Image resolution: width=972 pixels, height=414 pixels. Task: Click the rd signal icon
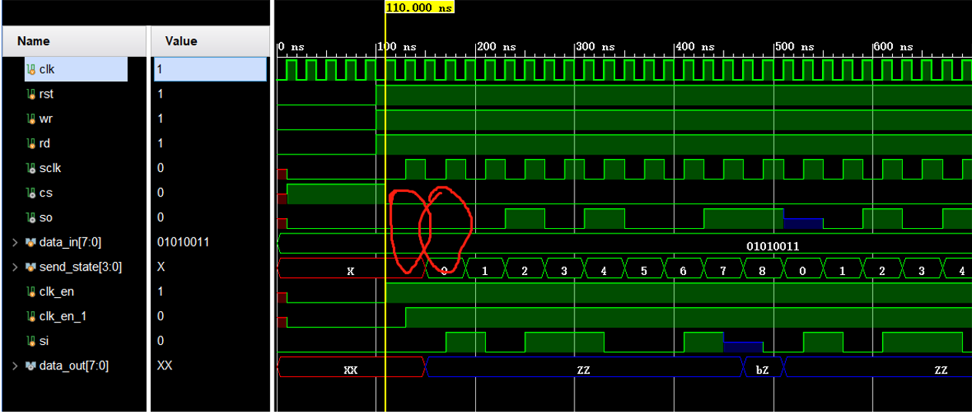pos(31,143)
